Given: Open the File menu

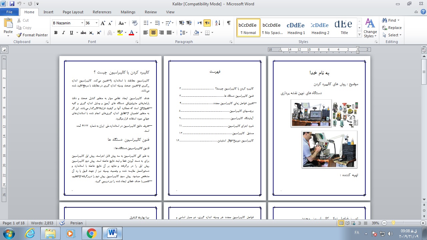Looking at the screenshot, I should pos(9,12).
